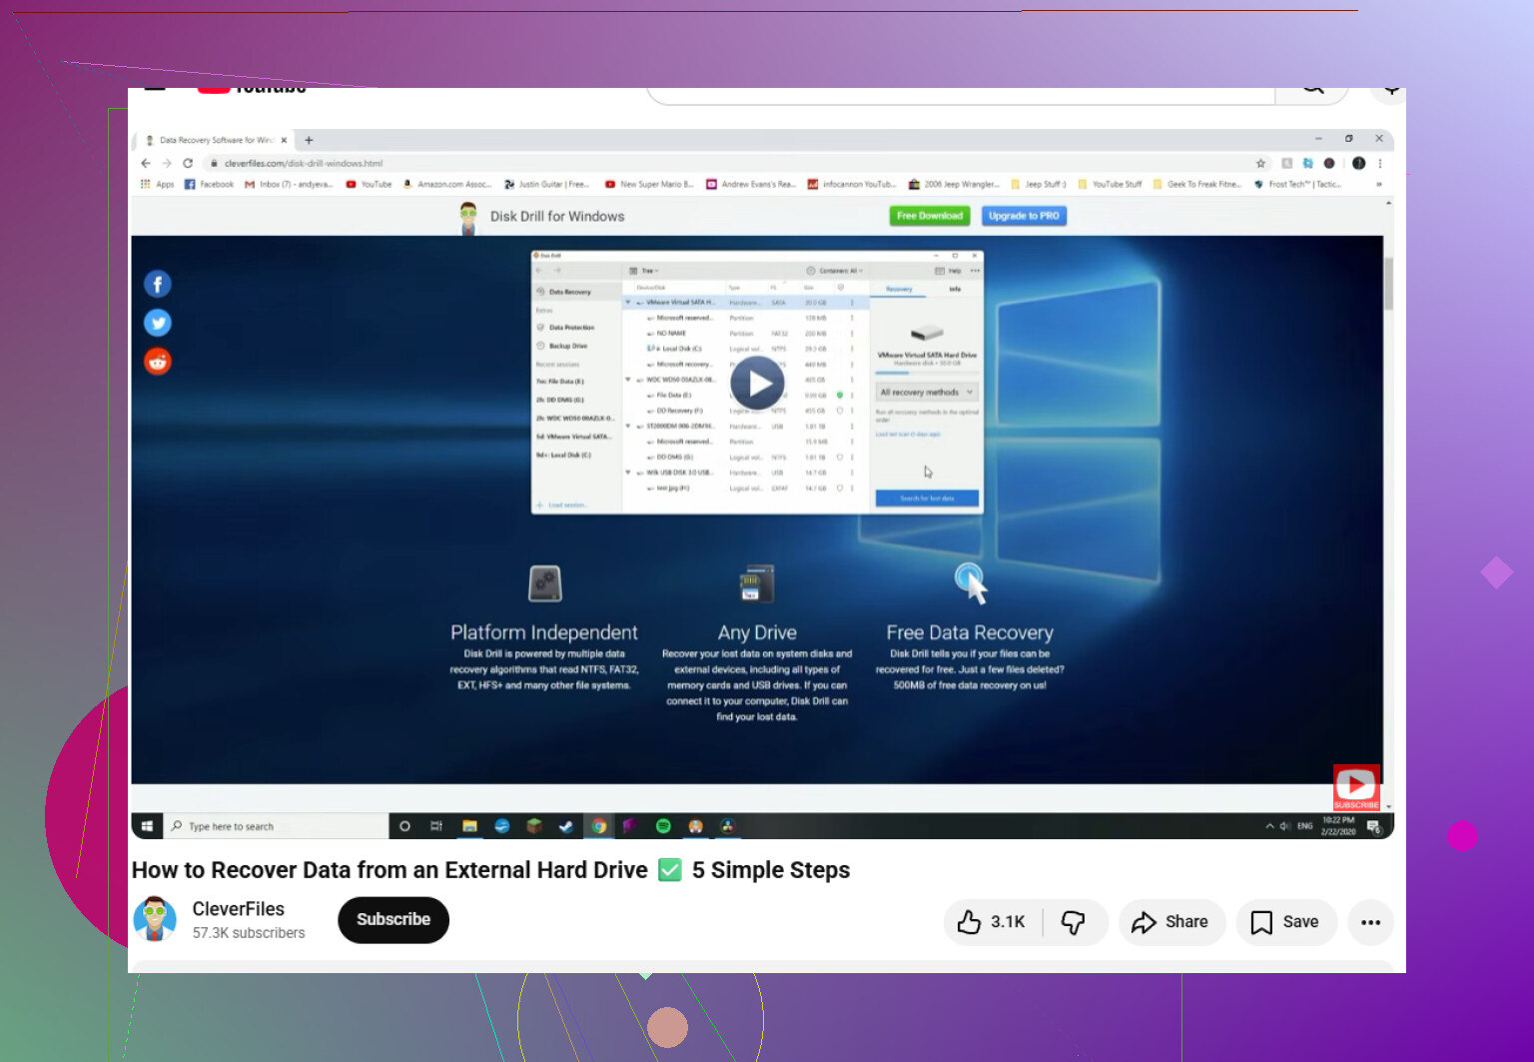1534x1062 pixels.
Task: Click the thumbs-up like icon
Action: [x=969, y=922]
